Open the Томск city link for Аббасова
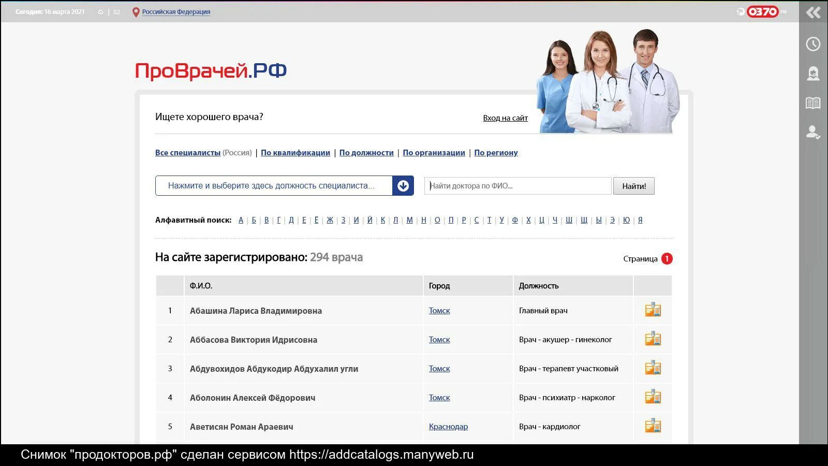828x466 pixels. [x=439, y=339]
